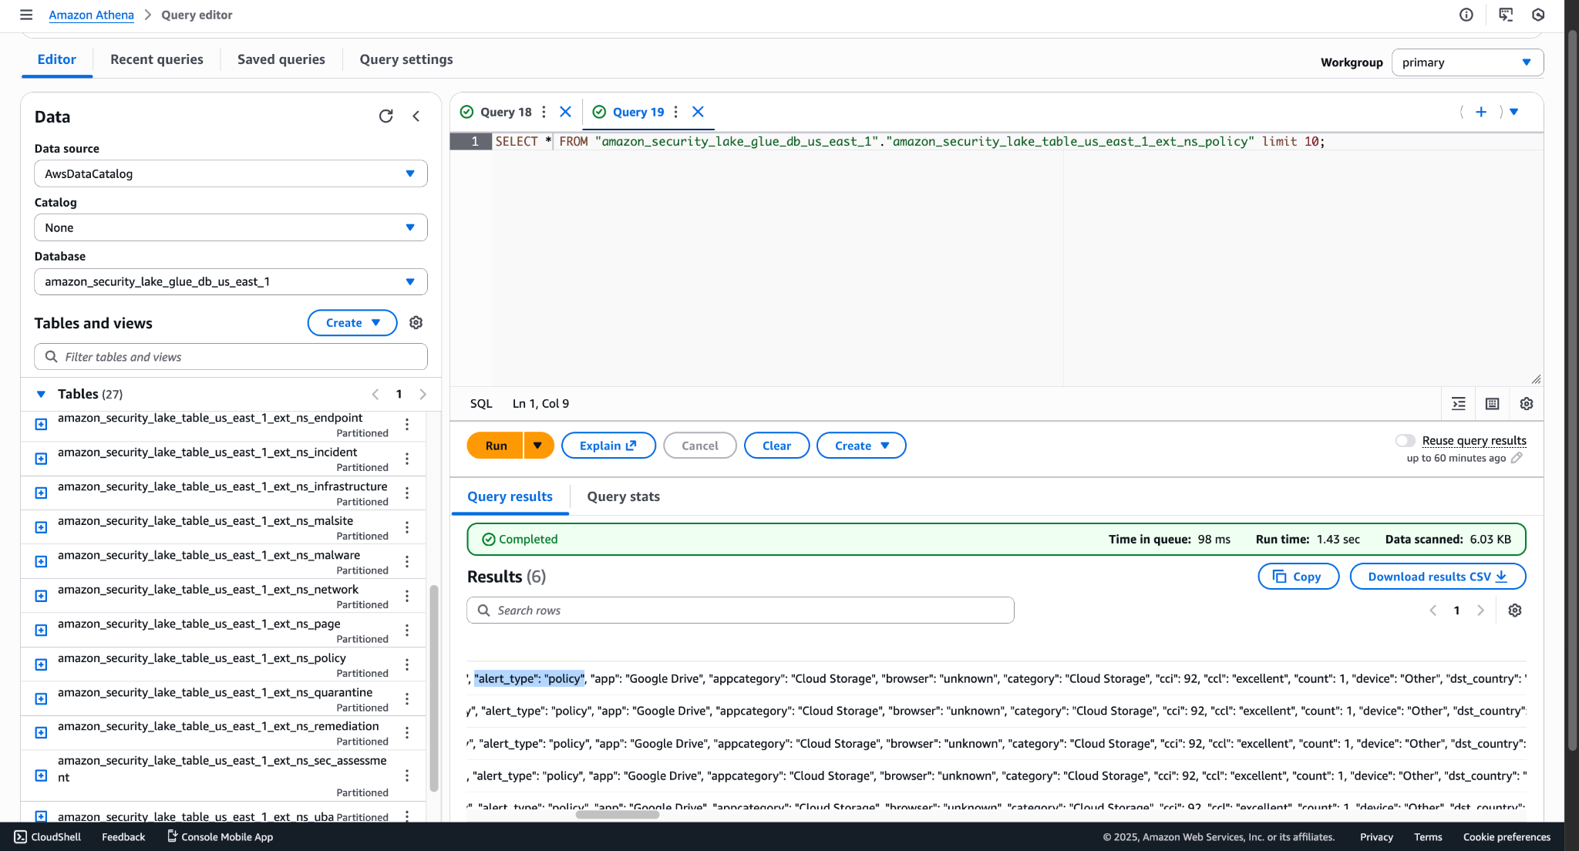Open the hamburger navigation menu
This screenshot has height=851, width=1579.
(26, 15)
